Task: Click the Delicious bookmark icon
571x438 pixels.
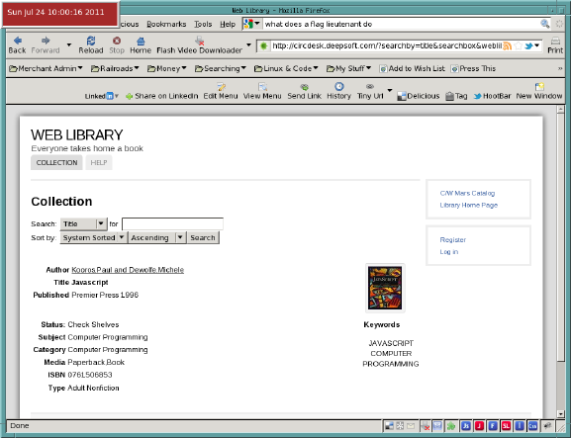Action: tap(402, 96)
